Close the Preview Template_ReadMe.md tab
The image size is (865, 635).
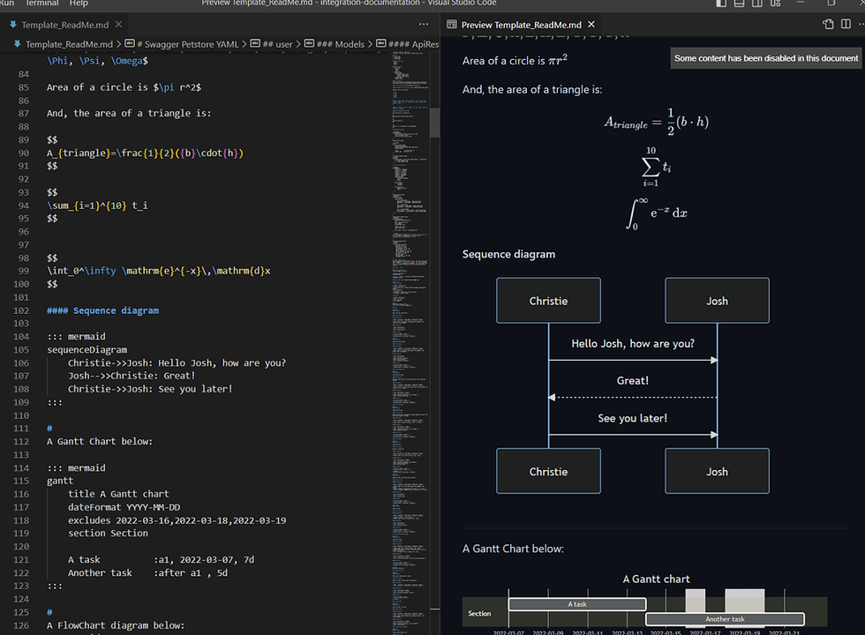click(591, 25)
